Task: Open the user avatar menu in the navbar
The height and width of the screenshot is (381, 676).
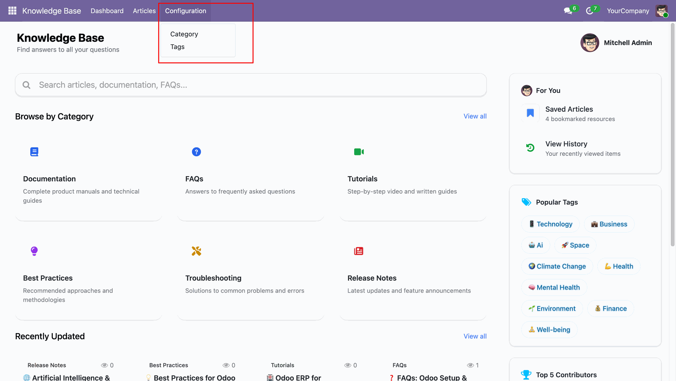Action: [661, 11]
